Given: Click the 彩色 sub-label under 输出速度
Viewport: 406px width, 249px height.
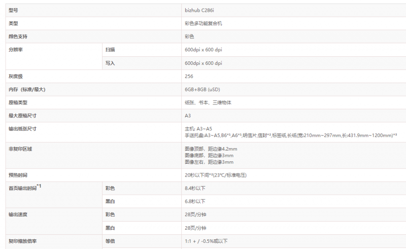Looking at the screenshot, I should 110,215.
